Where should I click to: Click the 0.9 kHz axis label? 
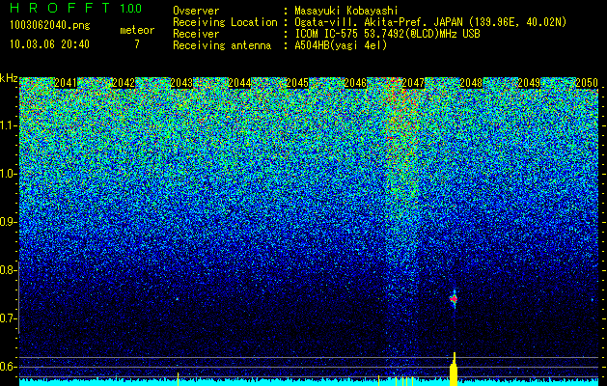point(9,222)
